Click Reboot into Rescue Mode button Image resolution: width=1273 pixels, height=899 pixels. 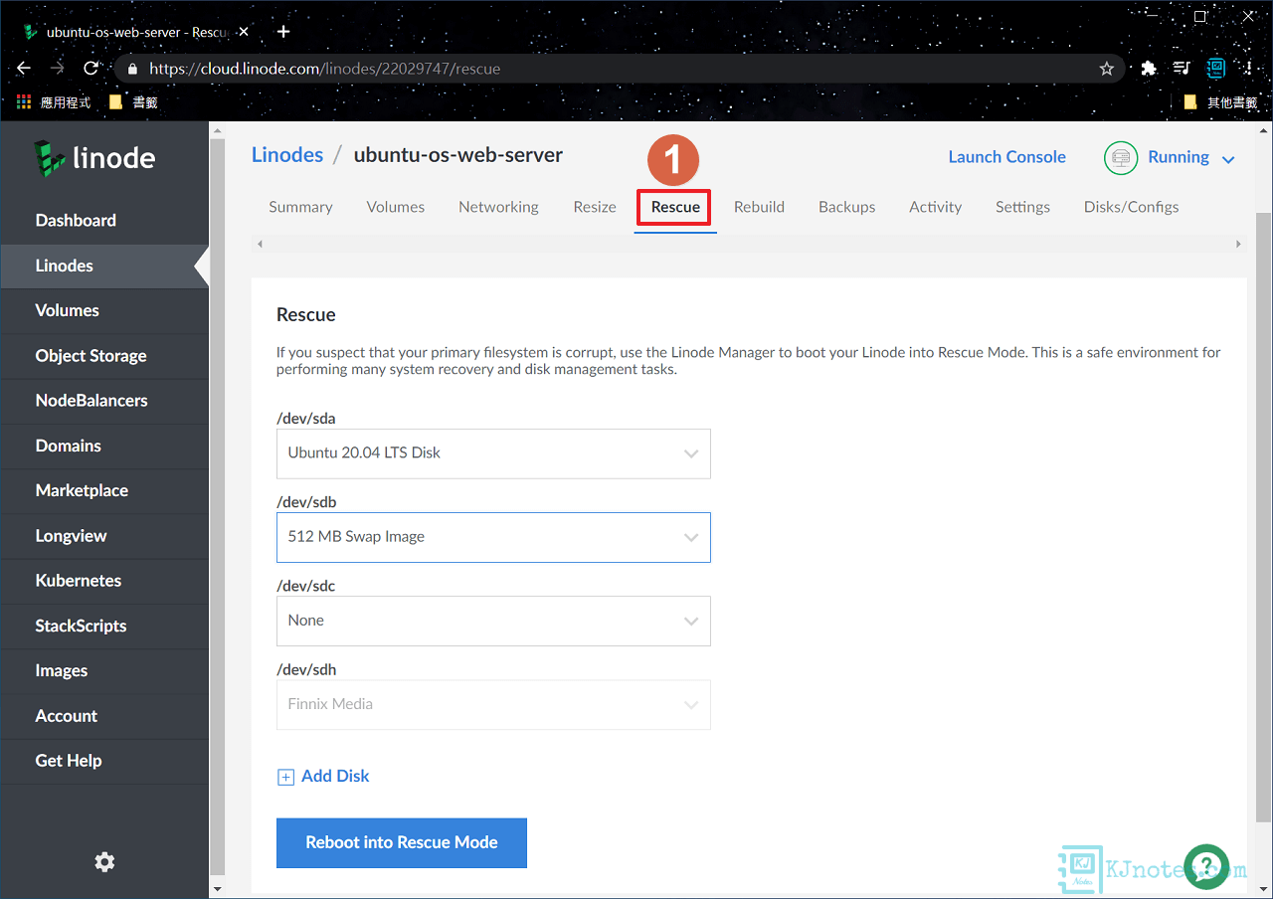tap(402, 843)
